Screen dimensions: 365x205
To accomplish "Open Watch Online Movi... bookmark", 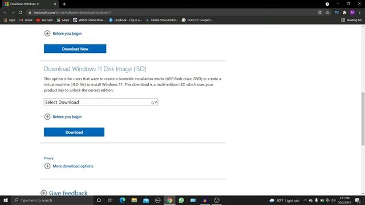I will coord(89,20).
